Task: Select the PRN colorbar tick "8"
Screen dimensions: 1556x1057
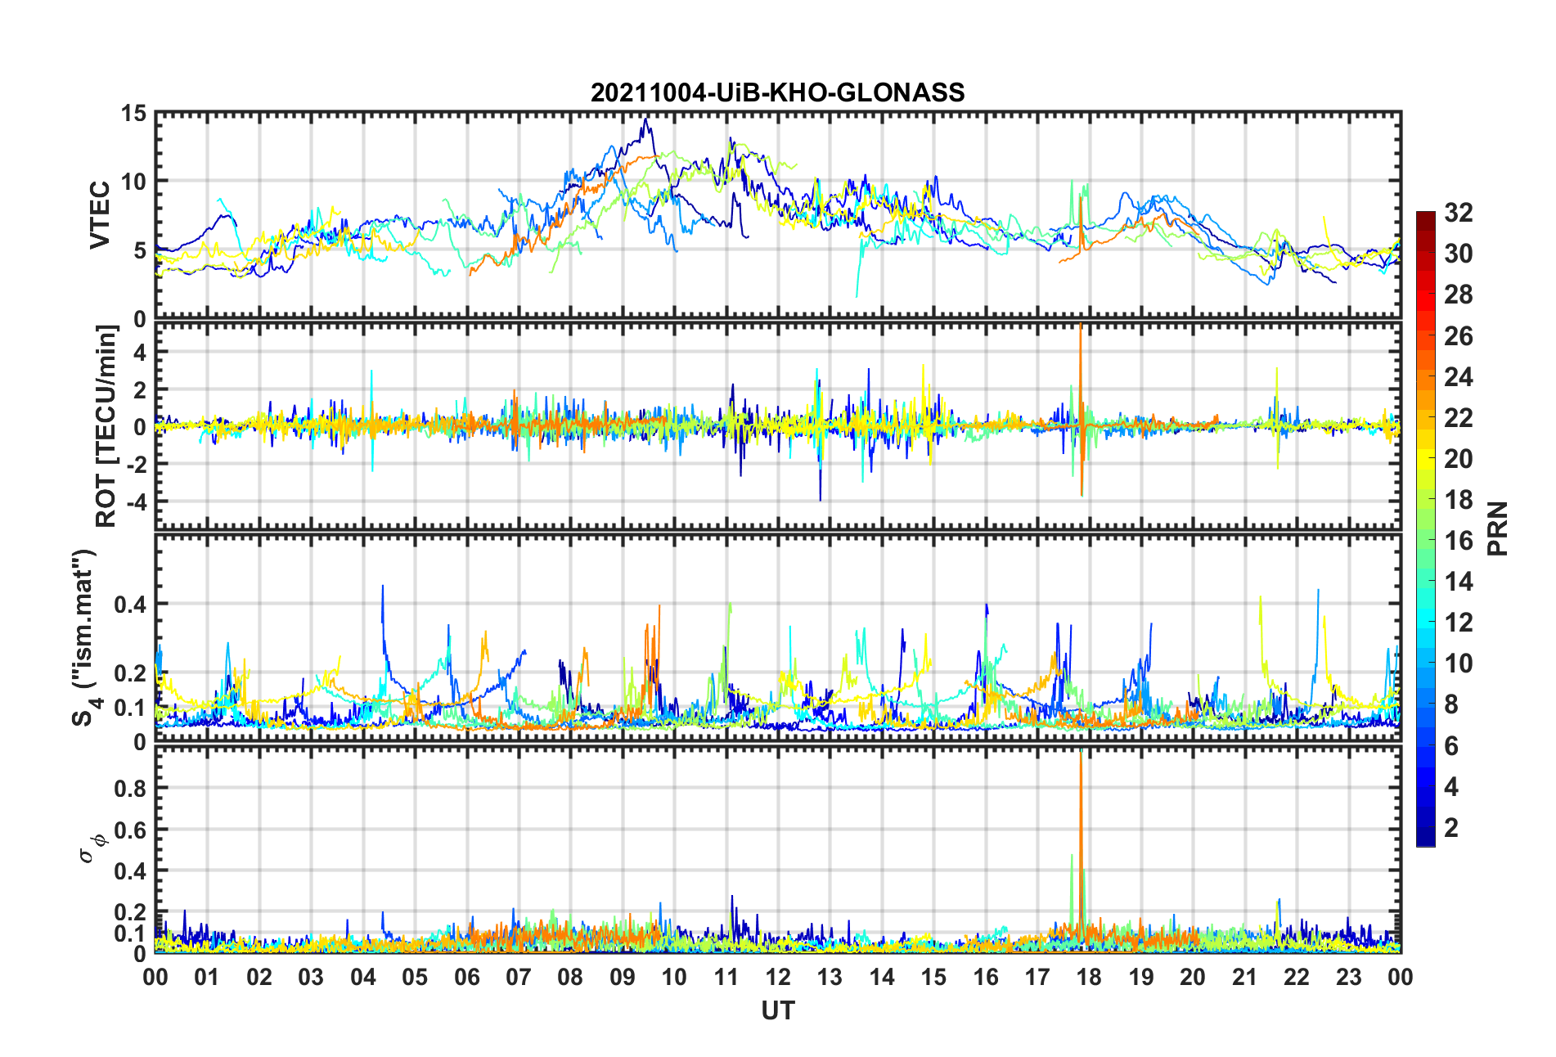Action: click(1451, 704)
